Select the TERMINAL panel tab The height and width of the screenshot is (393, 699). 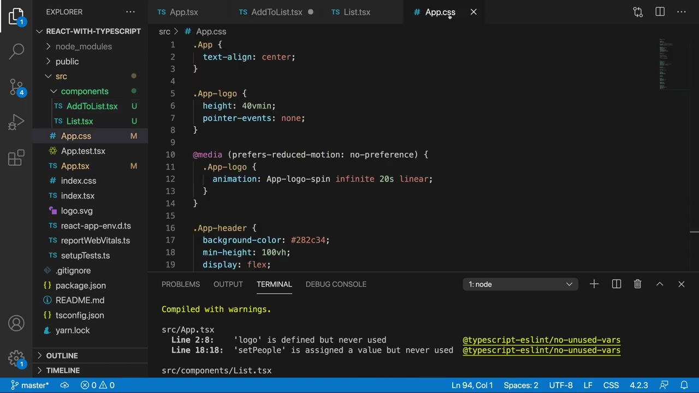274,284
